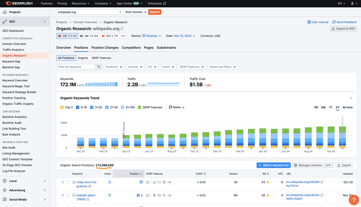Click the Semrush logo
361x207 pixels.
(19, 4)
